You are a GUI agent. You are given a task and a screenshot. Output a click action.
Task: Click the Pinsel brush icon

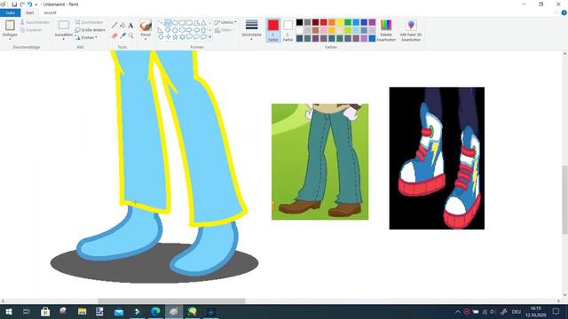(x=146, y=26)
